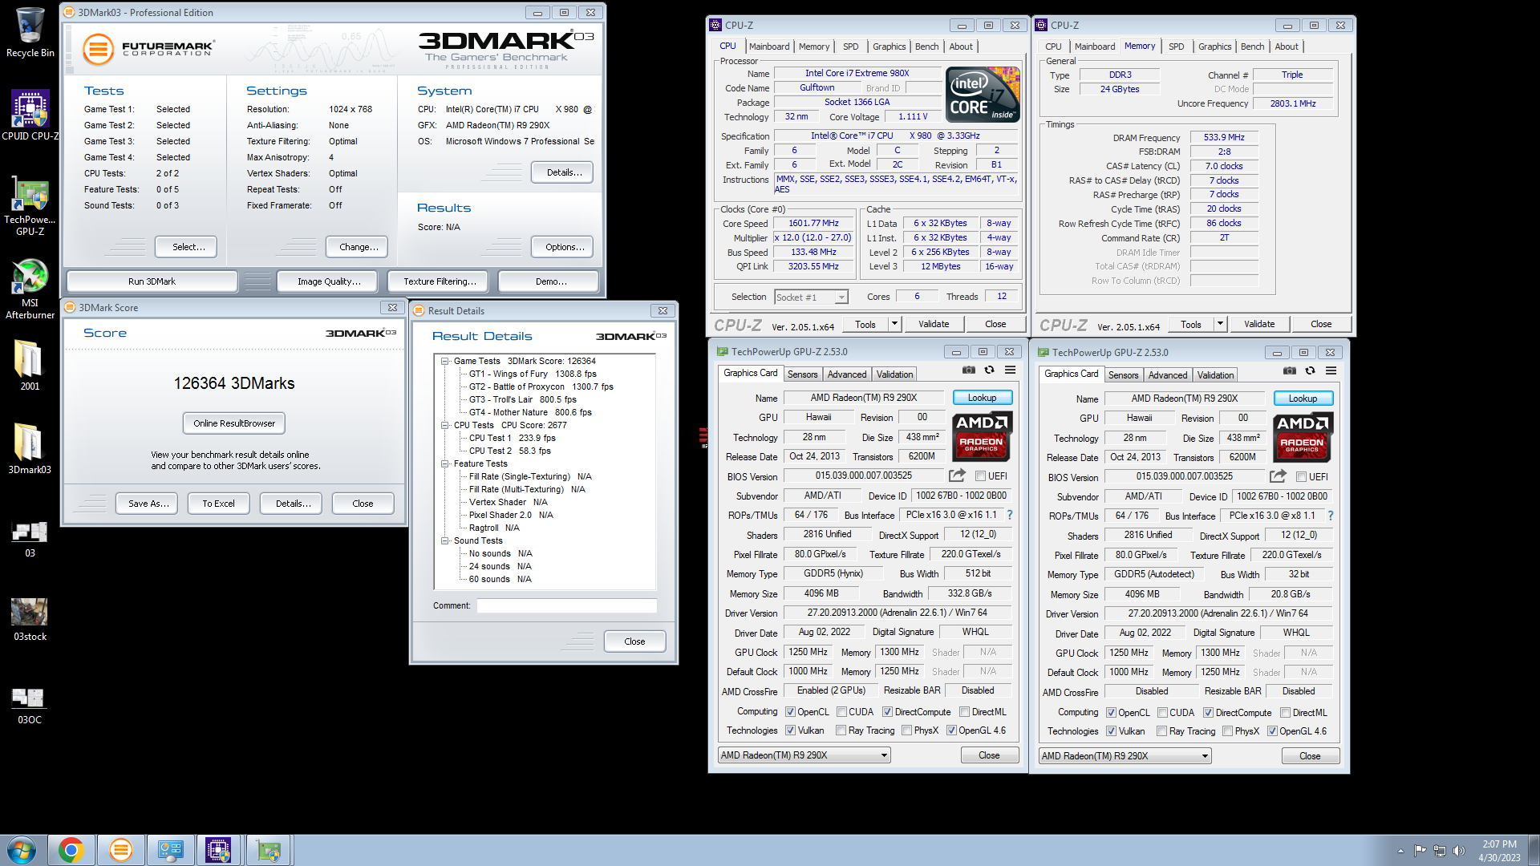This screenshot has height=866, width=1540.
Task: Click the bus interface question mark in the right GPU-Z window
Action: point(1331,516)
